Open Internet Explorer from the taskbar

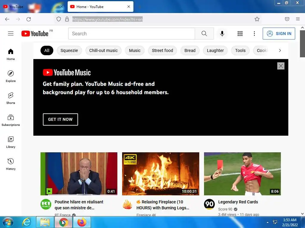click(26, 222)
